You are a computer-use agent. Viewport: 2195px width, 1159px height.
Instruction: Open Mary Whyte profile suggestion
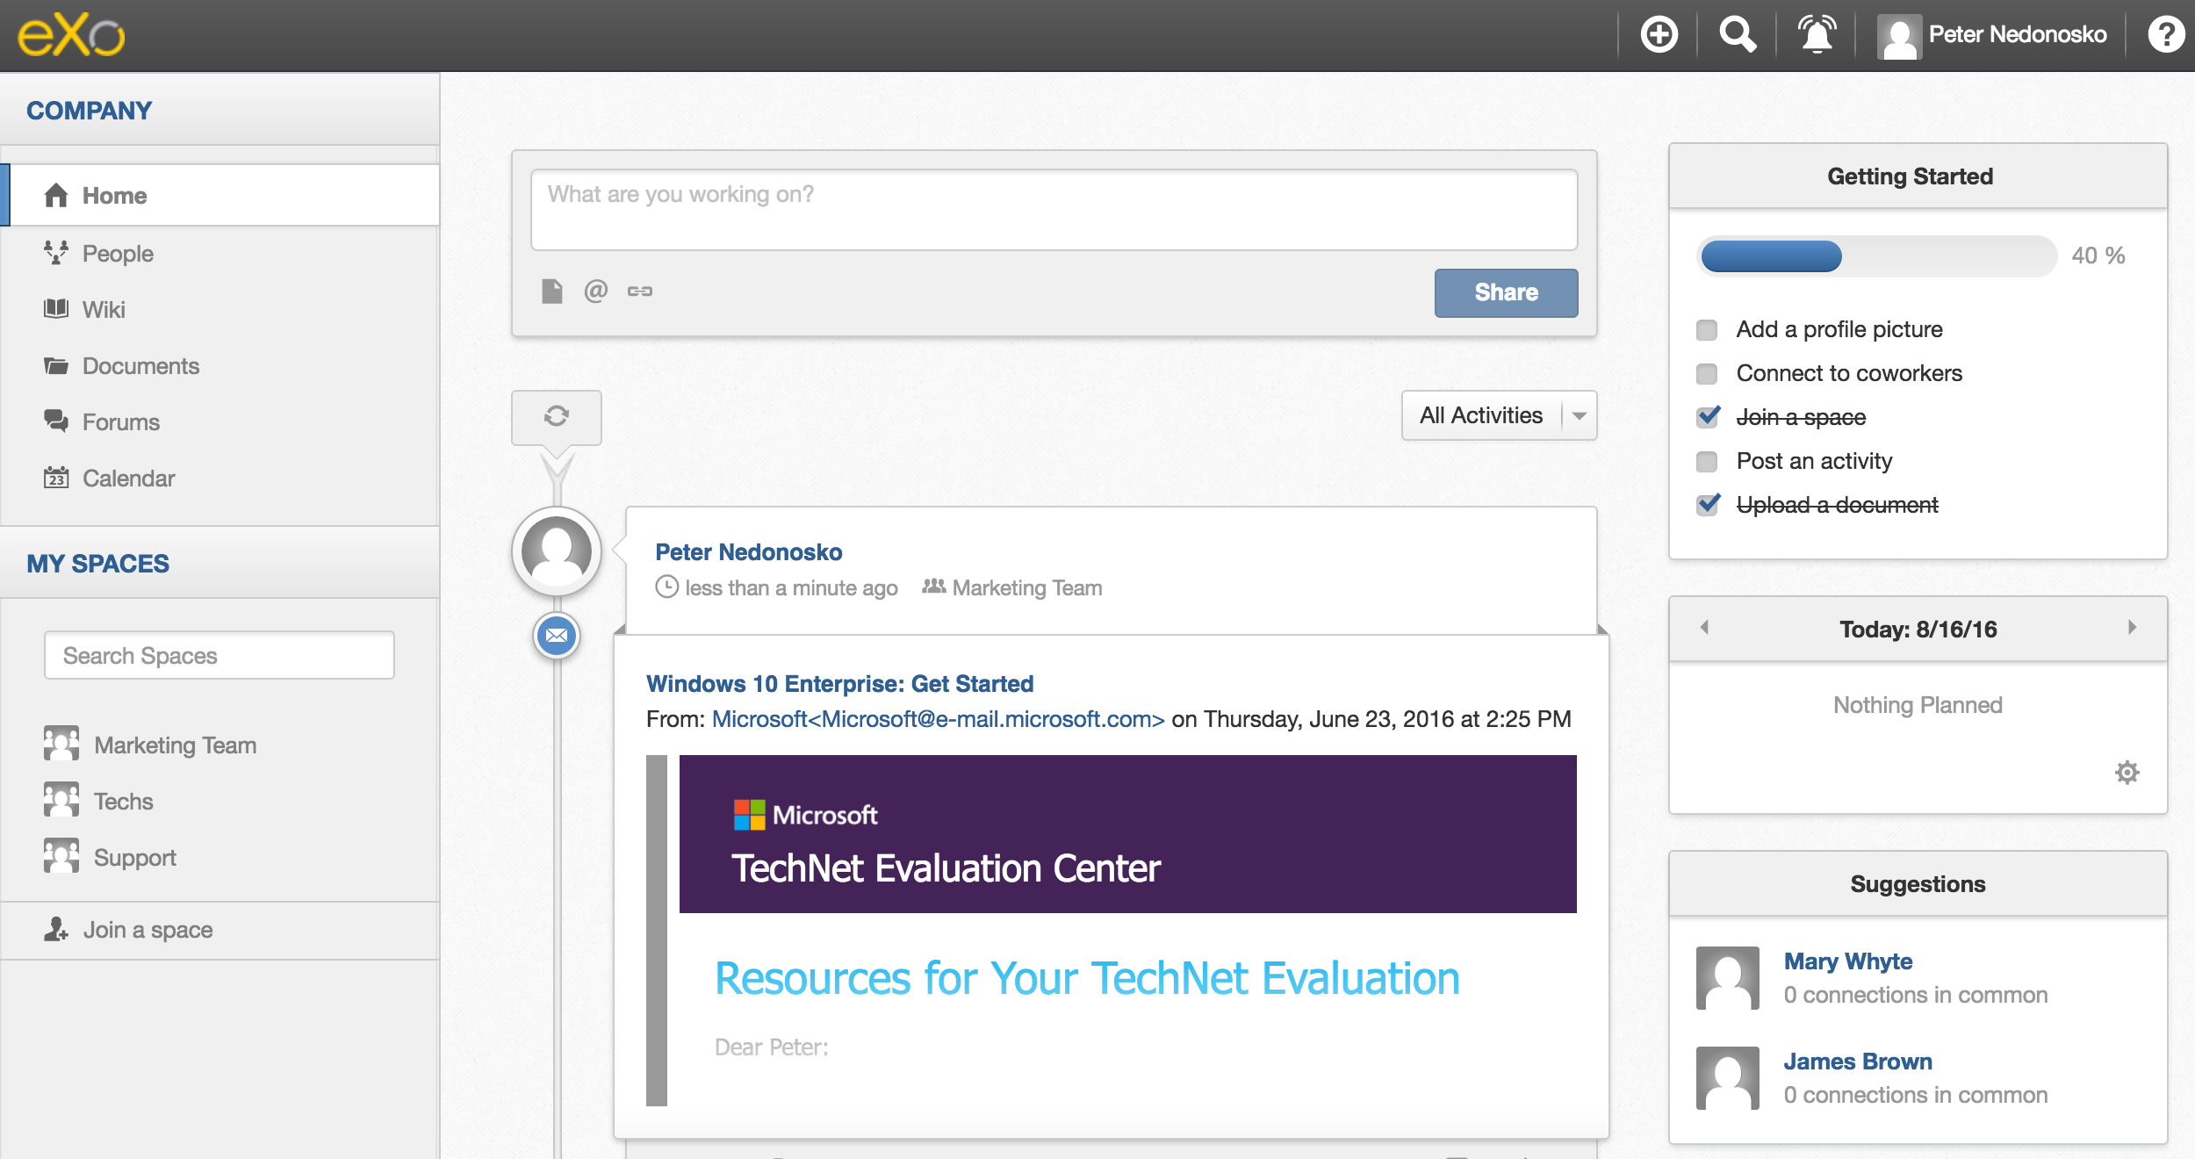tap(1847, 961)
